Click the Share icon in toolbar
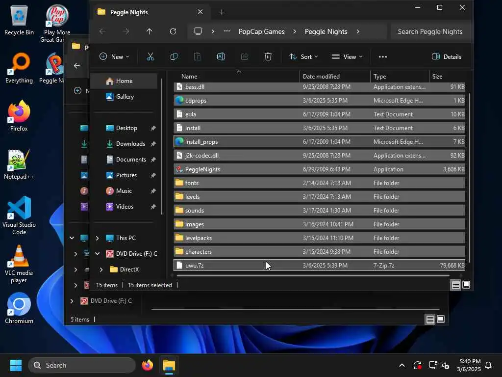Screen dimensions: 502x377 click(x=245, y=57)
